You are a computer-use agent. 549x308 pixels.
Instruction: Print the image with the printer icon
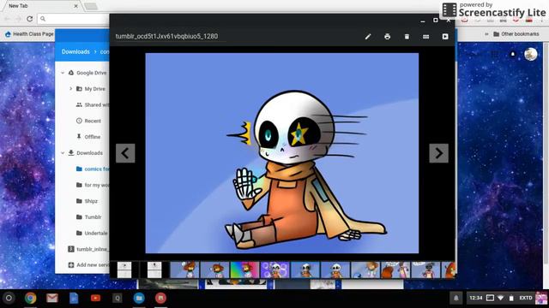tap(387, 36)
